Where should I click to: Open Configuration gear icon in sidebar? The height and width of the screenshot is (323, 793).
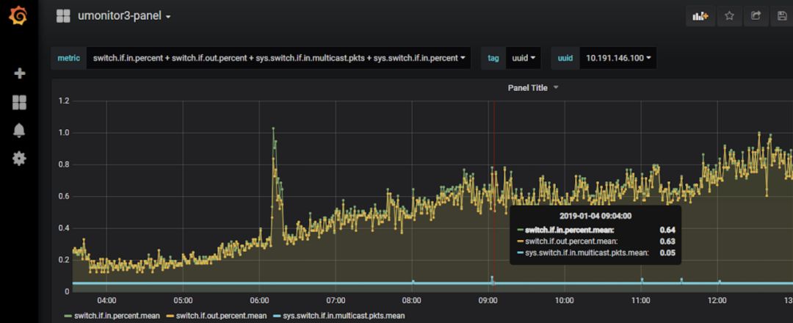tap(20, 159)
